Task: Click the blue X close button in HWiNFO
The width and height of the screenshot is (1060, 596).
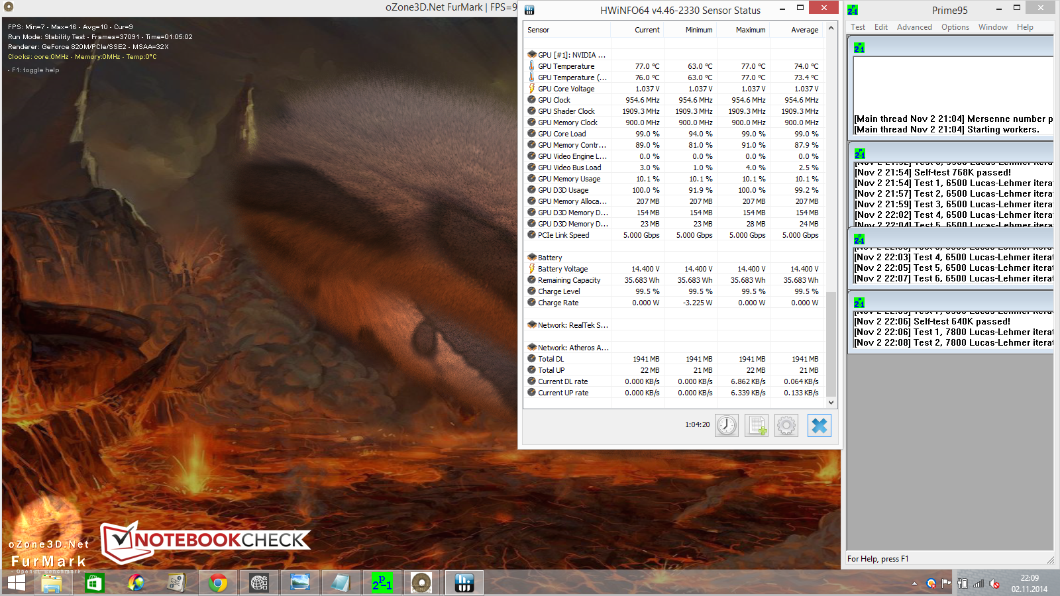Action: point(820,425)
